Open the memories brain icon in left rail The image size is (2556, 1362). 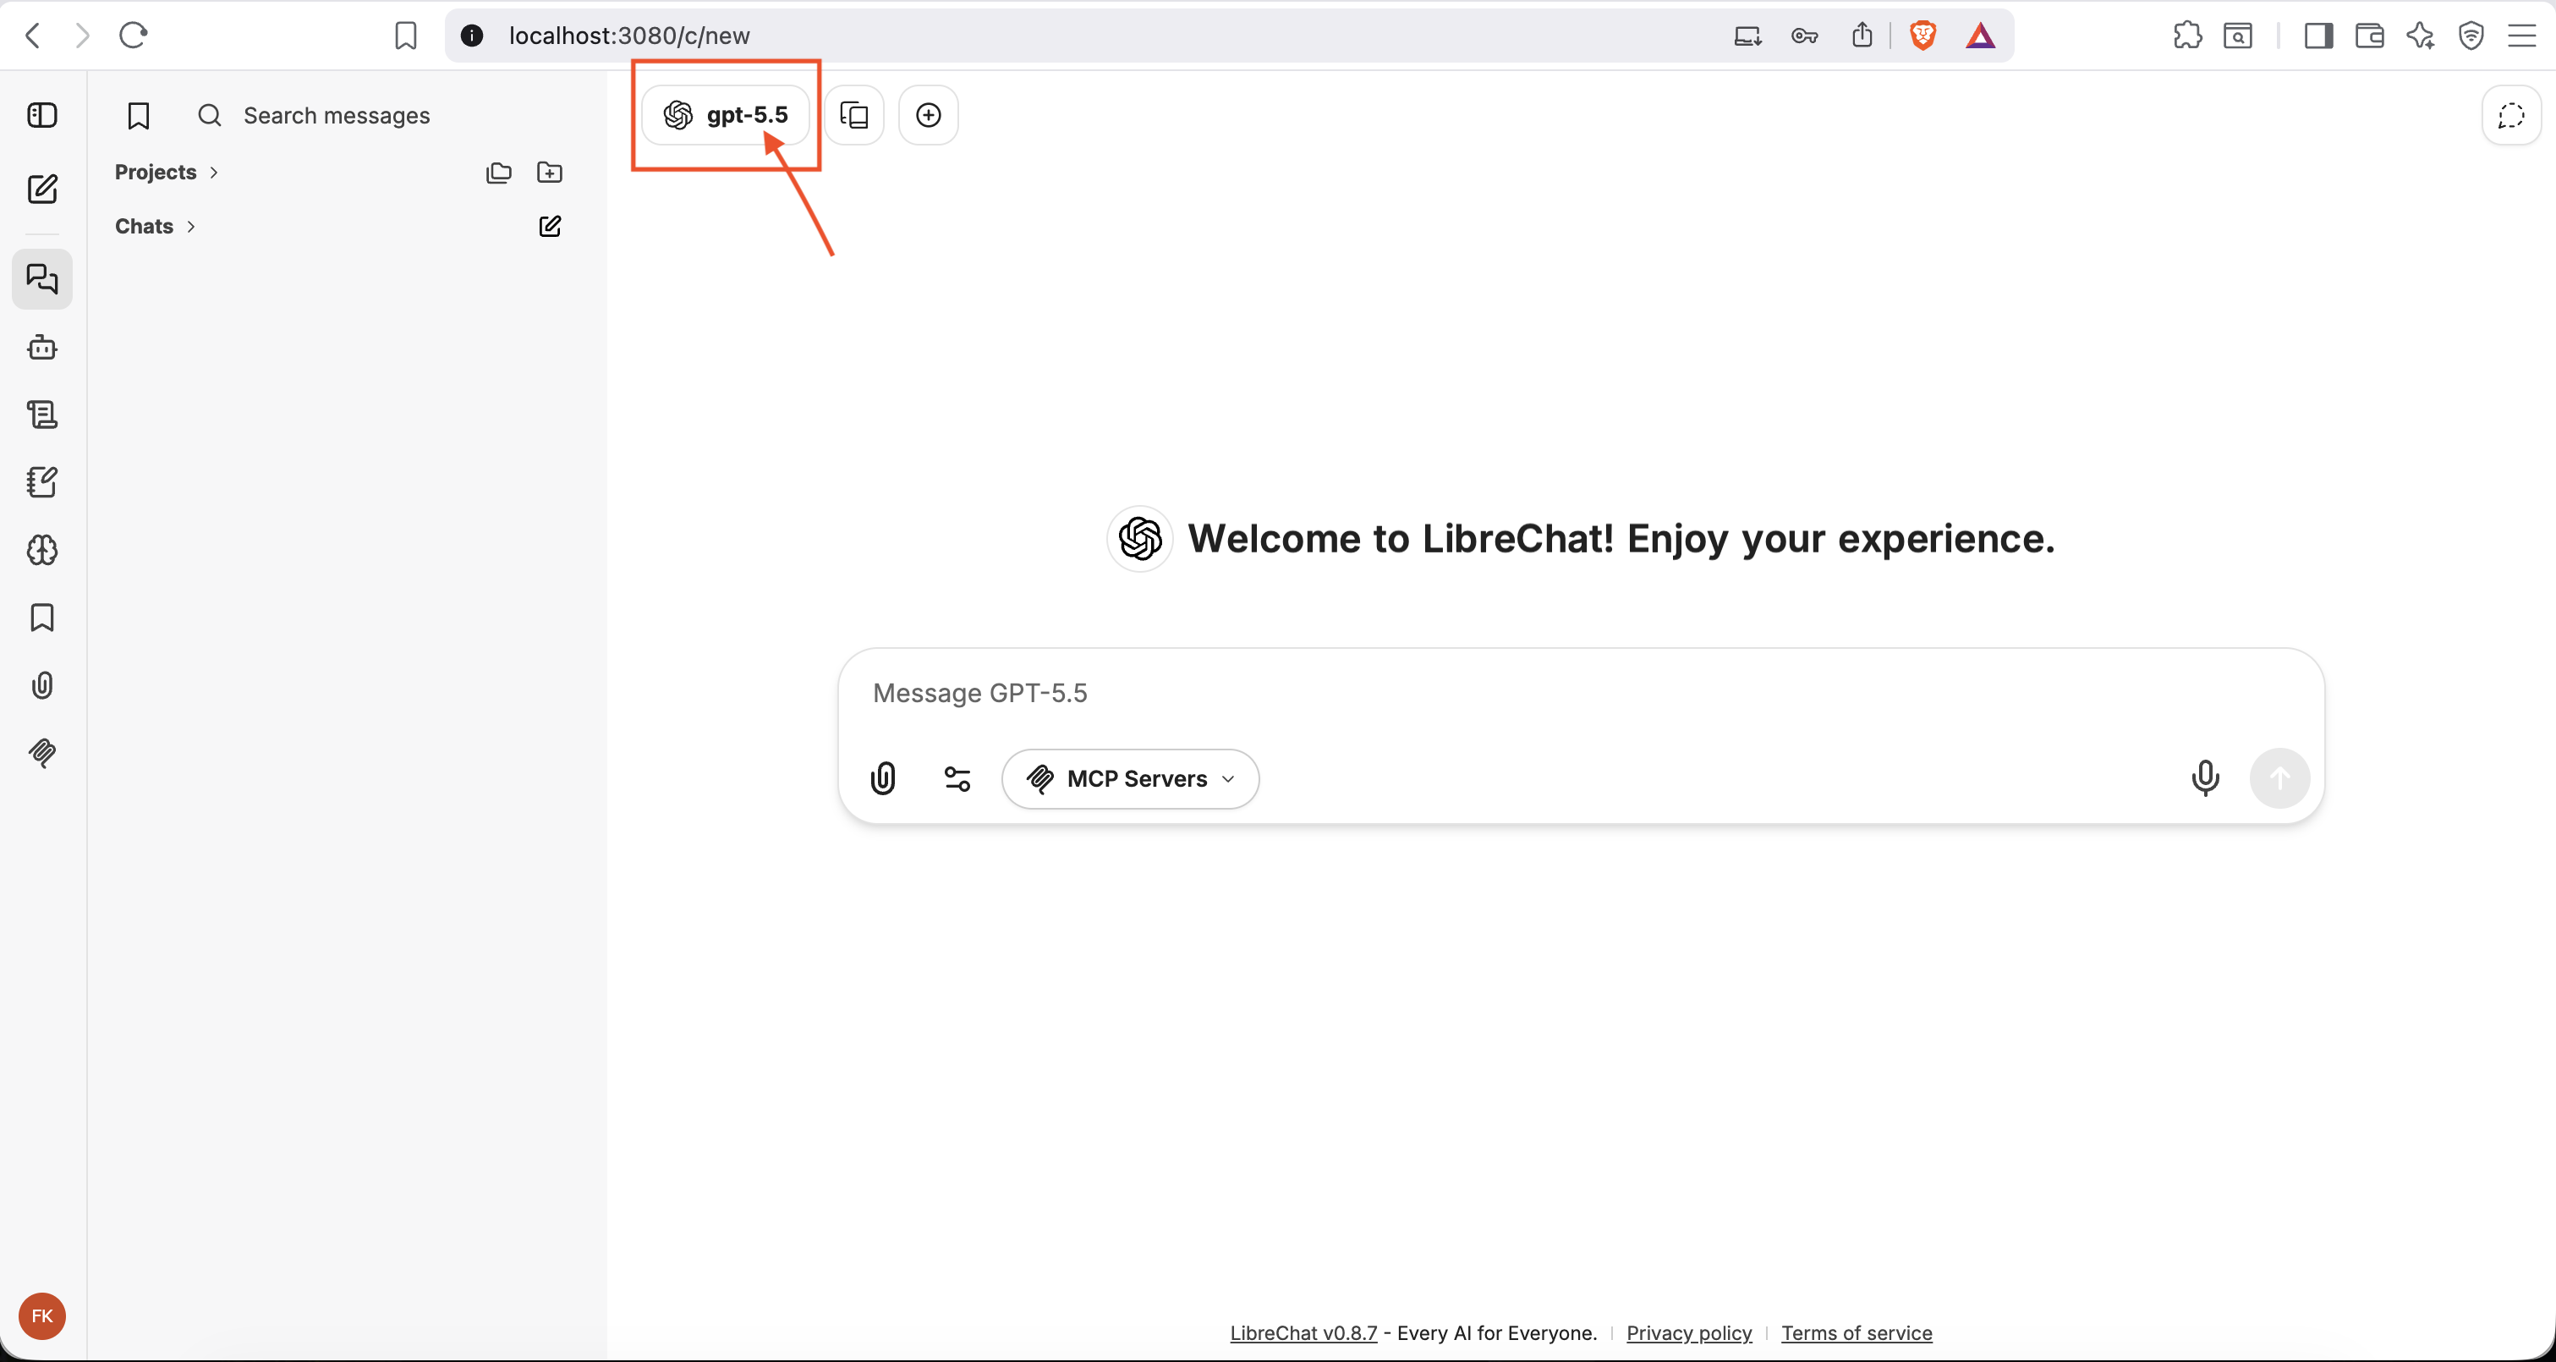coord(41,550)
